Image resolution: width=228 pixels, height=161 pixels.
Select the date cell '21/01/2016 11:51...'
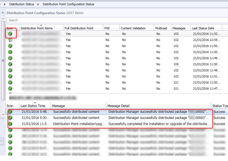coord(206,76)
